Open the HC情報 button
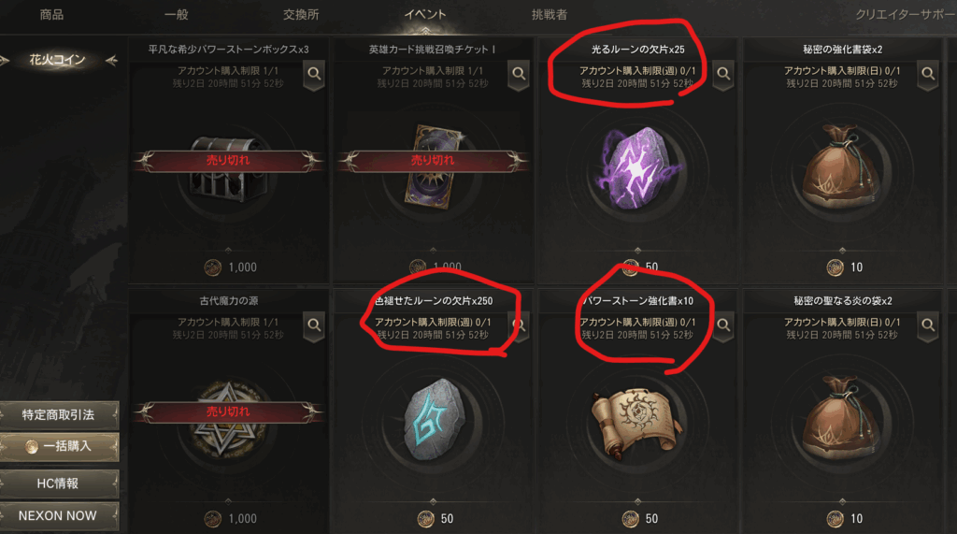Screen dimensions: 957x534 (x=59, y=483)
